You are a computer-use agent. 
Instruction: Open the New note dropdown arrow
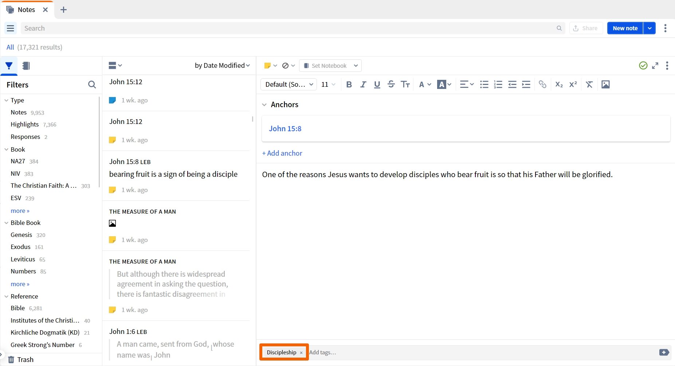650,28
